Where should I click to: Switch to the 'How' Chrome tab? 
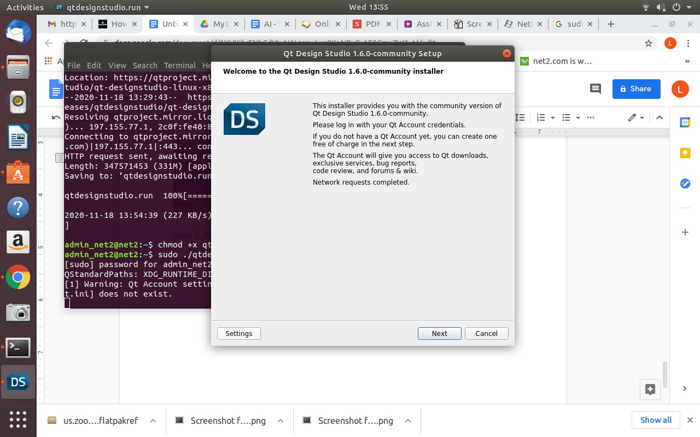pos(117,24)
